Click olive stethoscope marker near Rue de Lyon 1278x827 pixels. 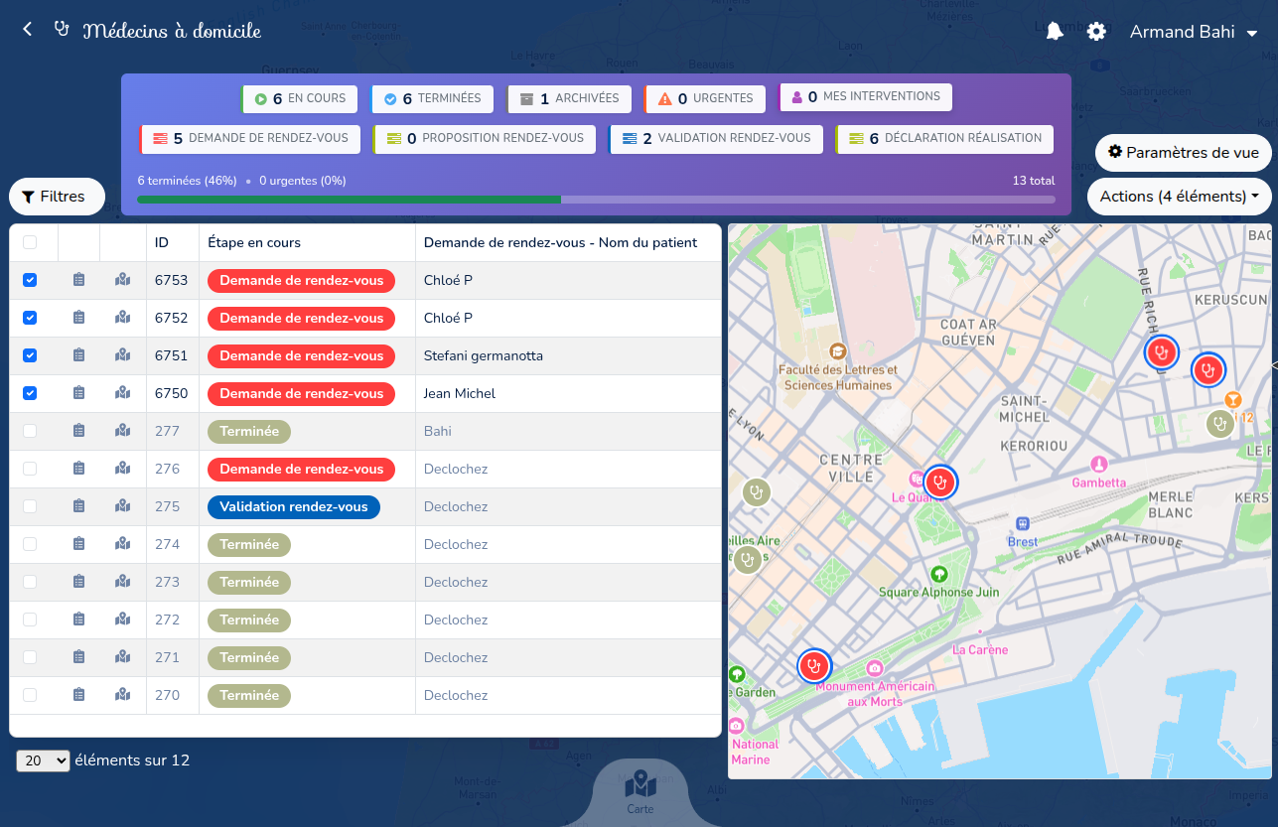click(x=757, y=491)
